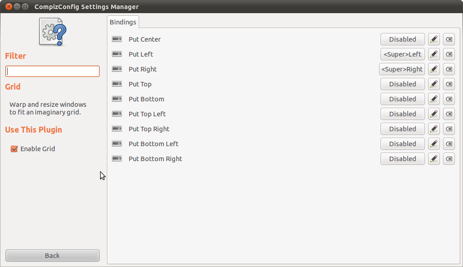Click the Put Top Left label
The height and width of the screenshot is (267, 463).
point(147,114)
